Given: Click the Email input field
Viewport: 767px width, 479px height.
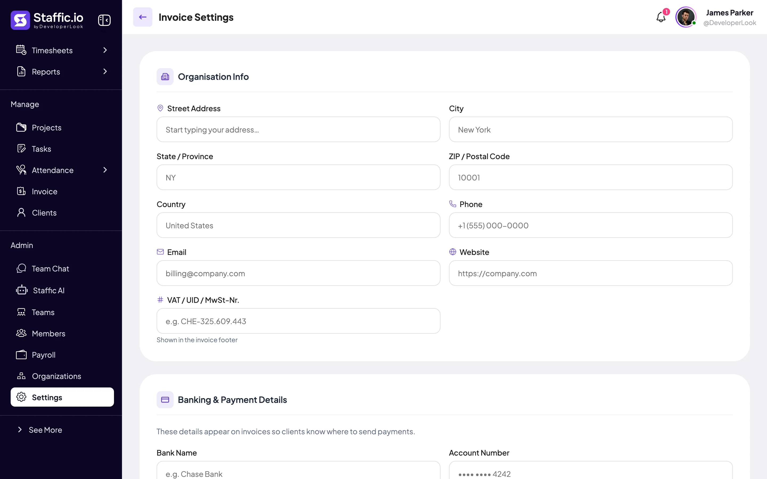Looking at the screenshot, I should 298,273.
